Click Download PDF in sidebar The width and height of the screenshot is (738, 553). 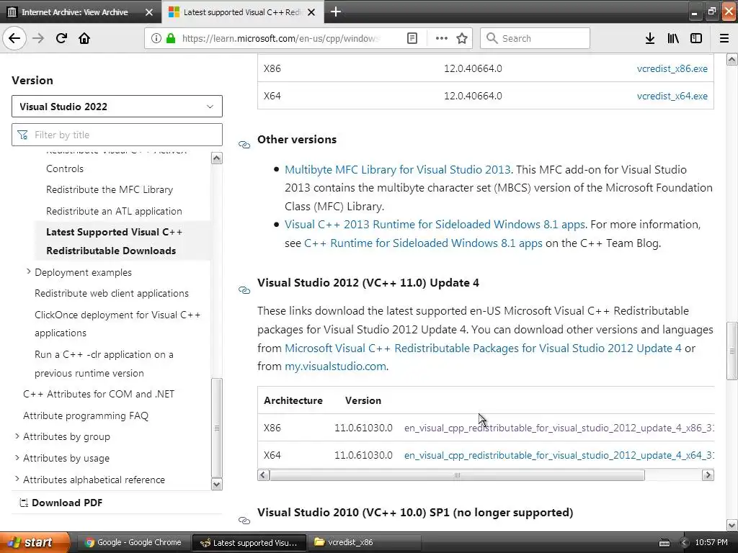pyautogui.click(x=61, y=503)
